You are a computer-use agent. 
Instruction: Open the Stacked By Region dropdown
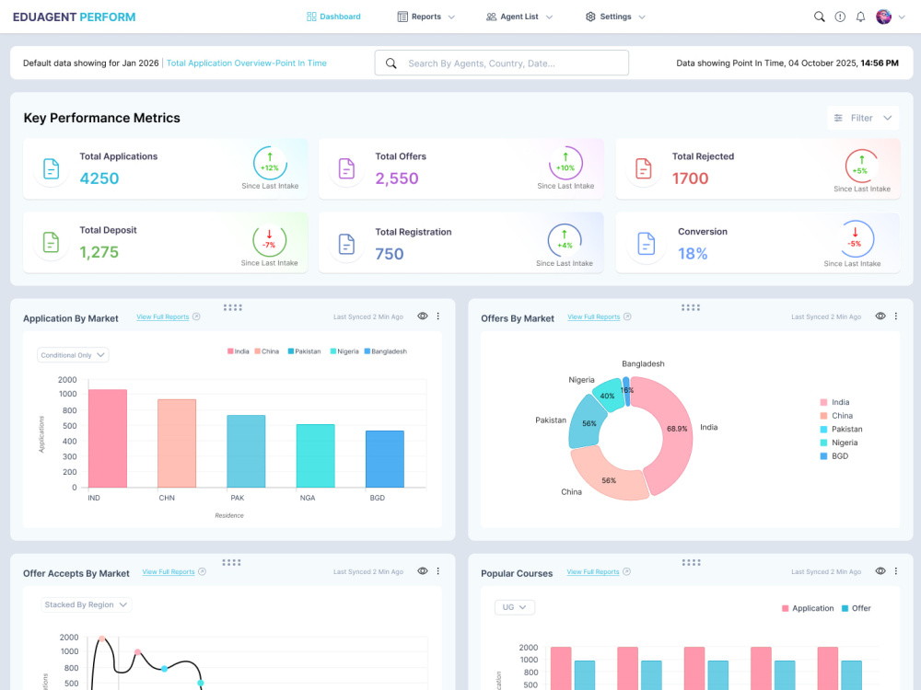pyautogui.click(x=86, y=605)
